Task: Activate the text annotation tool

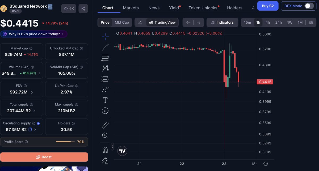Action: click(x=105, y=100)
